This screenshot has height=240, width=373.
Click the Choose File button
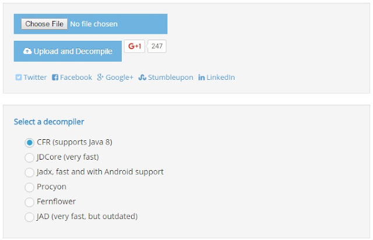[x=44, y=24]
